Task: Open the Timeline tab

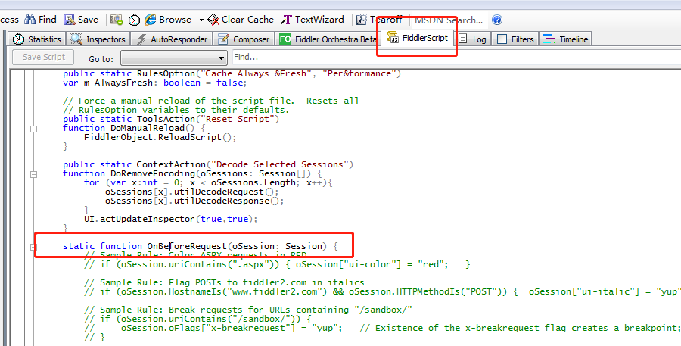Action: [x=566, y=39]
